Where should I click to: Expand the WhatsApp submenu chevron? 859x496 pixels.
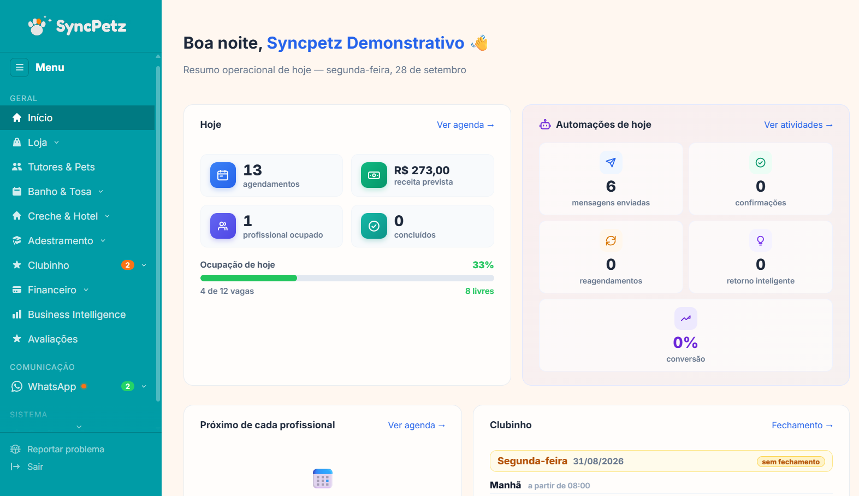tap(144, 387)
